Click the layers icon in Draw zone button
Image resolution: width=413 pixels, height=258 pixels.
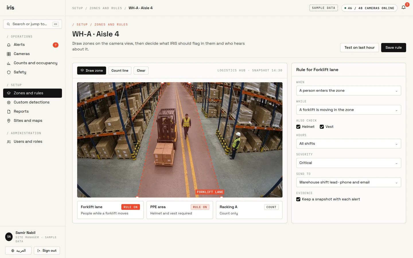(82, 71)
